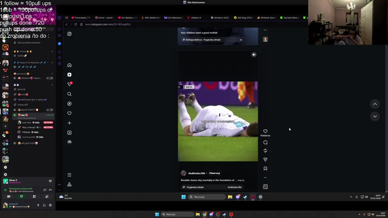The image size is (388, 218).
Task: Toggle Discord camera button
Action: pyautogui.click(x=9, y=197)
